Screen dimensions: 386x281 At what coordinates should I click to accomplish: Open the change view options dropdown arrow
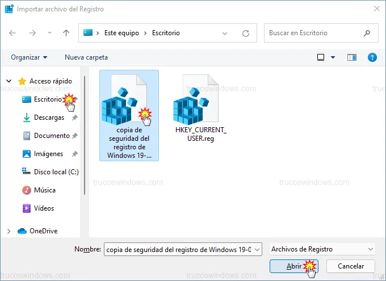(333, 57)
